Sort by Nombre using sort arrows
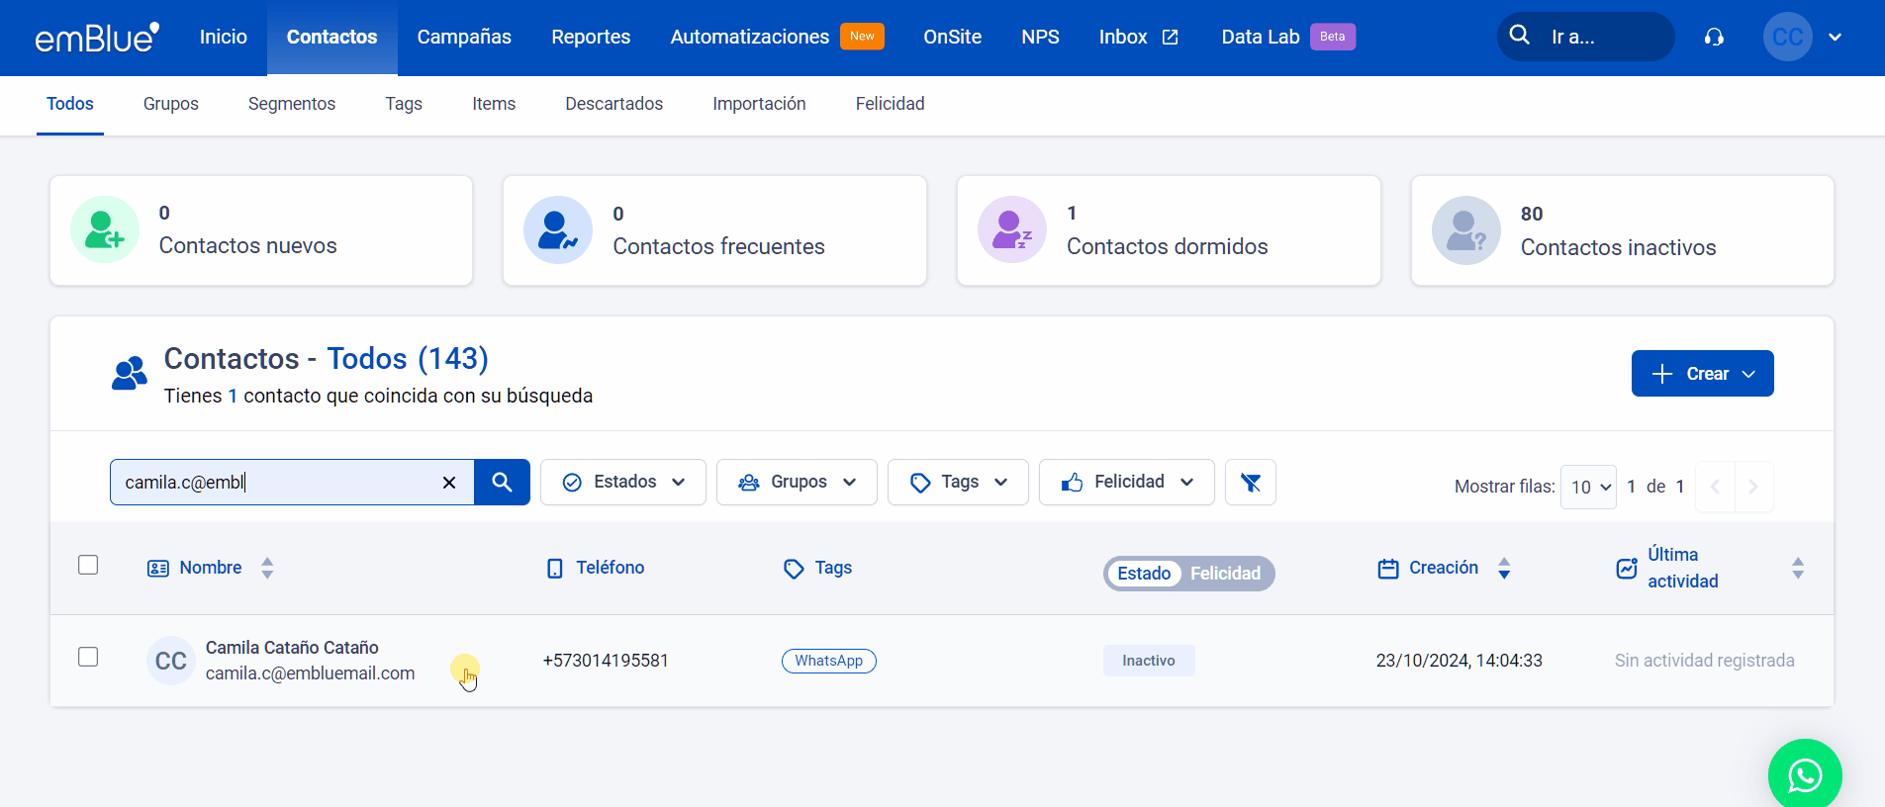Viewport: 1885px width, 807px height. 267,568
